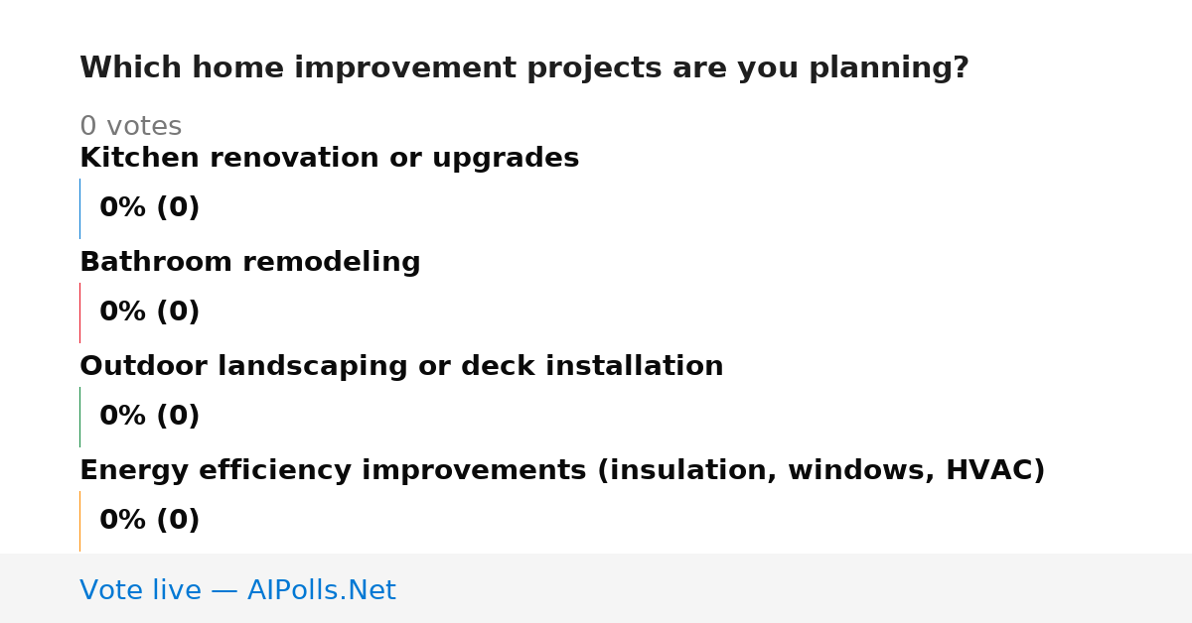Click the Outdoor landscaping 0% (0) result
The image size is (1192, 623).
(150, 417)
